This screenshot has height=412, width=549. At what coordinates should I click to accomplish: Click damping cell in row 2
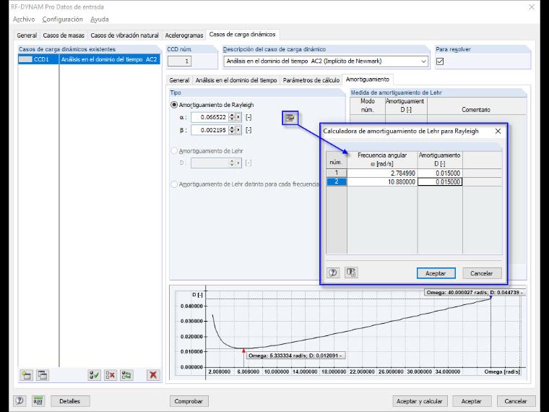tap(440, 182)
